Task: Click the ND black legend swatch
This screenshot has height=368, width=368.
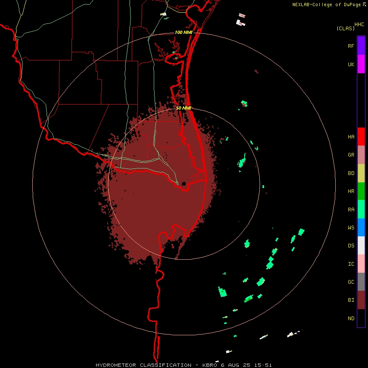Action: pos(361,318)
